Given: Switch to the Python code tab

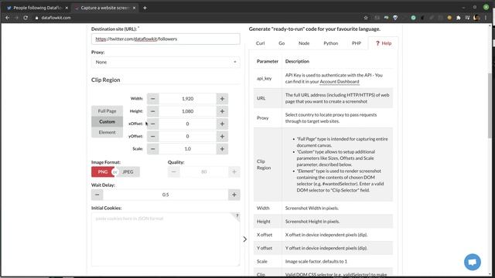Looking at the screenshot, I should (331, 43).
